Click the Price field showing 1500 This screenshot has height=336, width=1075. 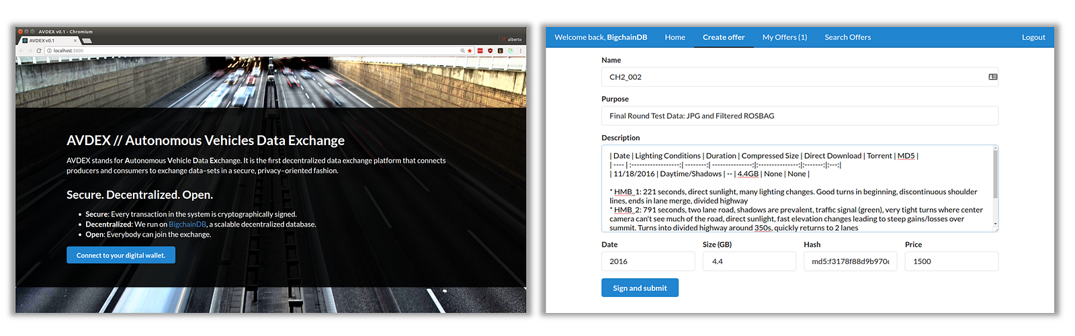(x=951, y=261)
